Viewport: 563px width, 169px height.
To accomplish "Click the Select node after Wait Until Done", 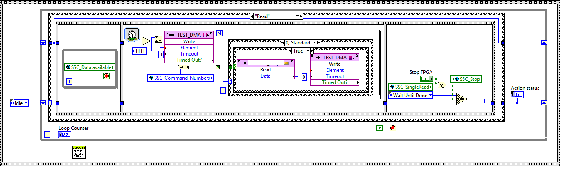I will click(462, 98).
